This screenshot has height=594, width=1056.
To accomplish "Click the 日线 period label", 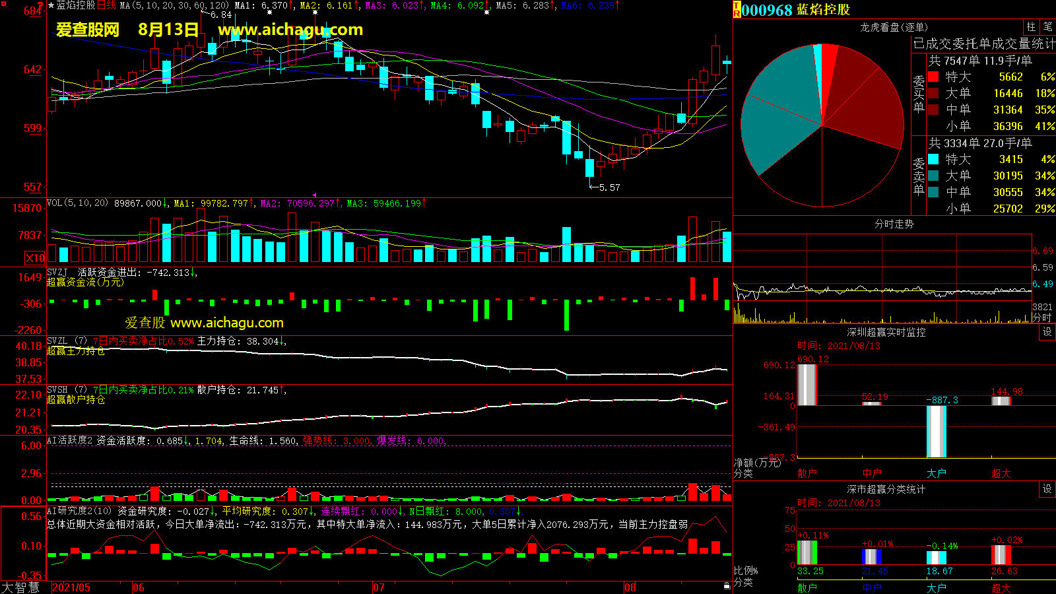I will (107, 5).
